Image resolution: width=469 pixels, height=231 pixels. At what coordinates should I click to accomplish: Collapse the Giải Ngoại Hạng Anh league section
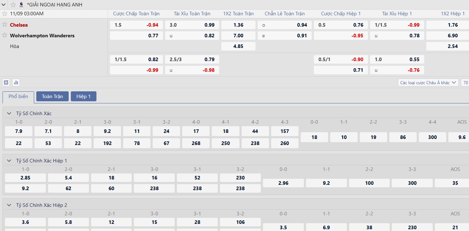pyautogui.click(x=4, y=5)
